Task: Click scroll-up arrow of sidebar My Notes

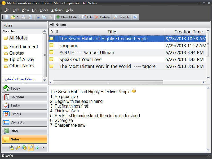Action: [45, 31]
